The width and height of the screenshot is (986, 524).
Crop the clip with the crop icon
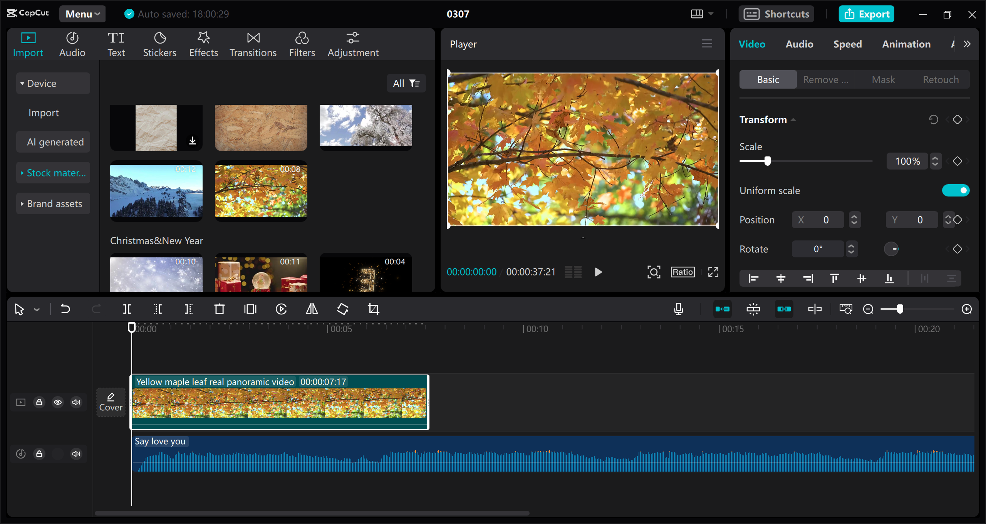tap(374, 309)
